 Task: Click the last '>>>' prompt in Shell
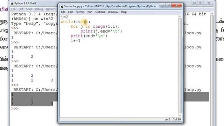pyautogui.click(x=15, y=108)
